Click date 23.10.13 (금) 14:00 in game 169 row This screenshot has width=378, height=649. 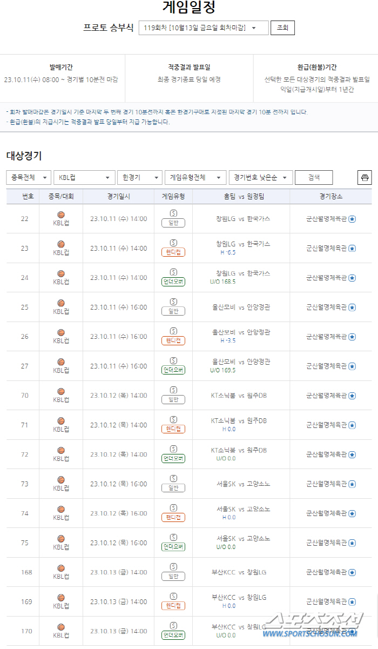[x=119, y=602]
